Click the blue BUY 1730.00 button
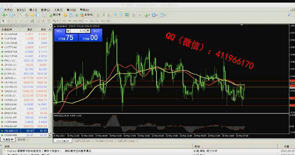Image resolution: width=295 pixels, height=155 pixels. (90, 35)
